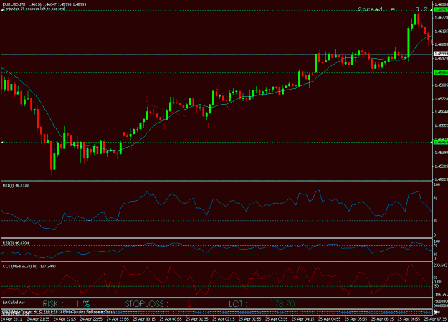Click the red wave label '1' under the candles
The height and width of the screenshot is (322, 448).
208,126
